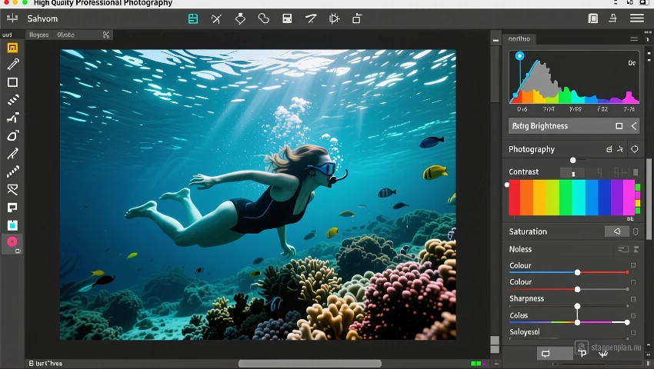Select the ellipse lasso tool in left toolbar

[12, 136]
